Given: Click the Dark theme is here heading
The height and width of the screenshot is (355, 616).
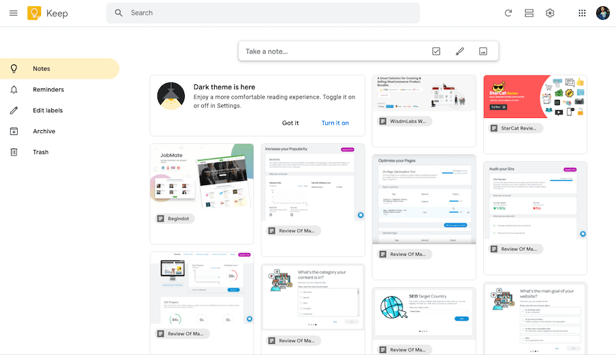Looking at the screenshot, I should point(224,87).
